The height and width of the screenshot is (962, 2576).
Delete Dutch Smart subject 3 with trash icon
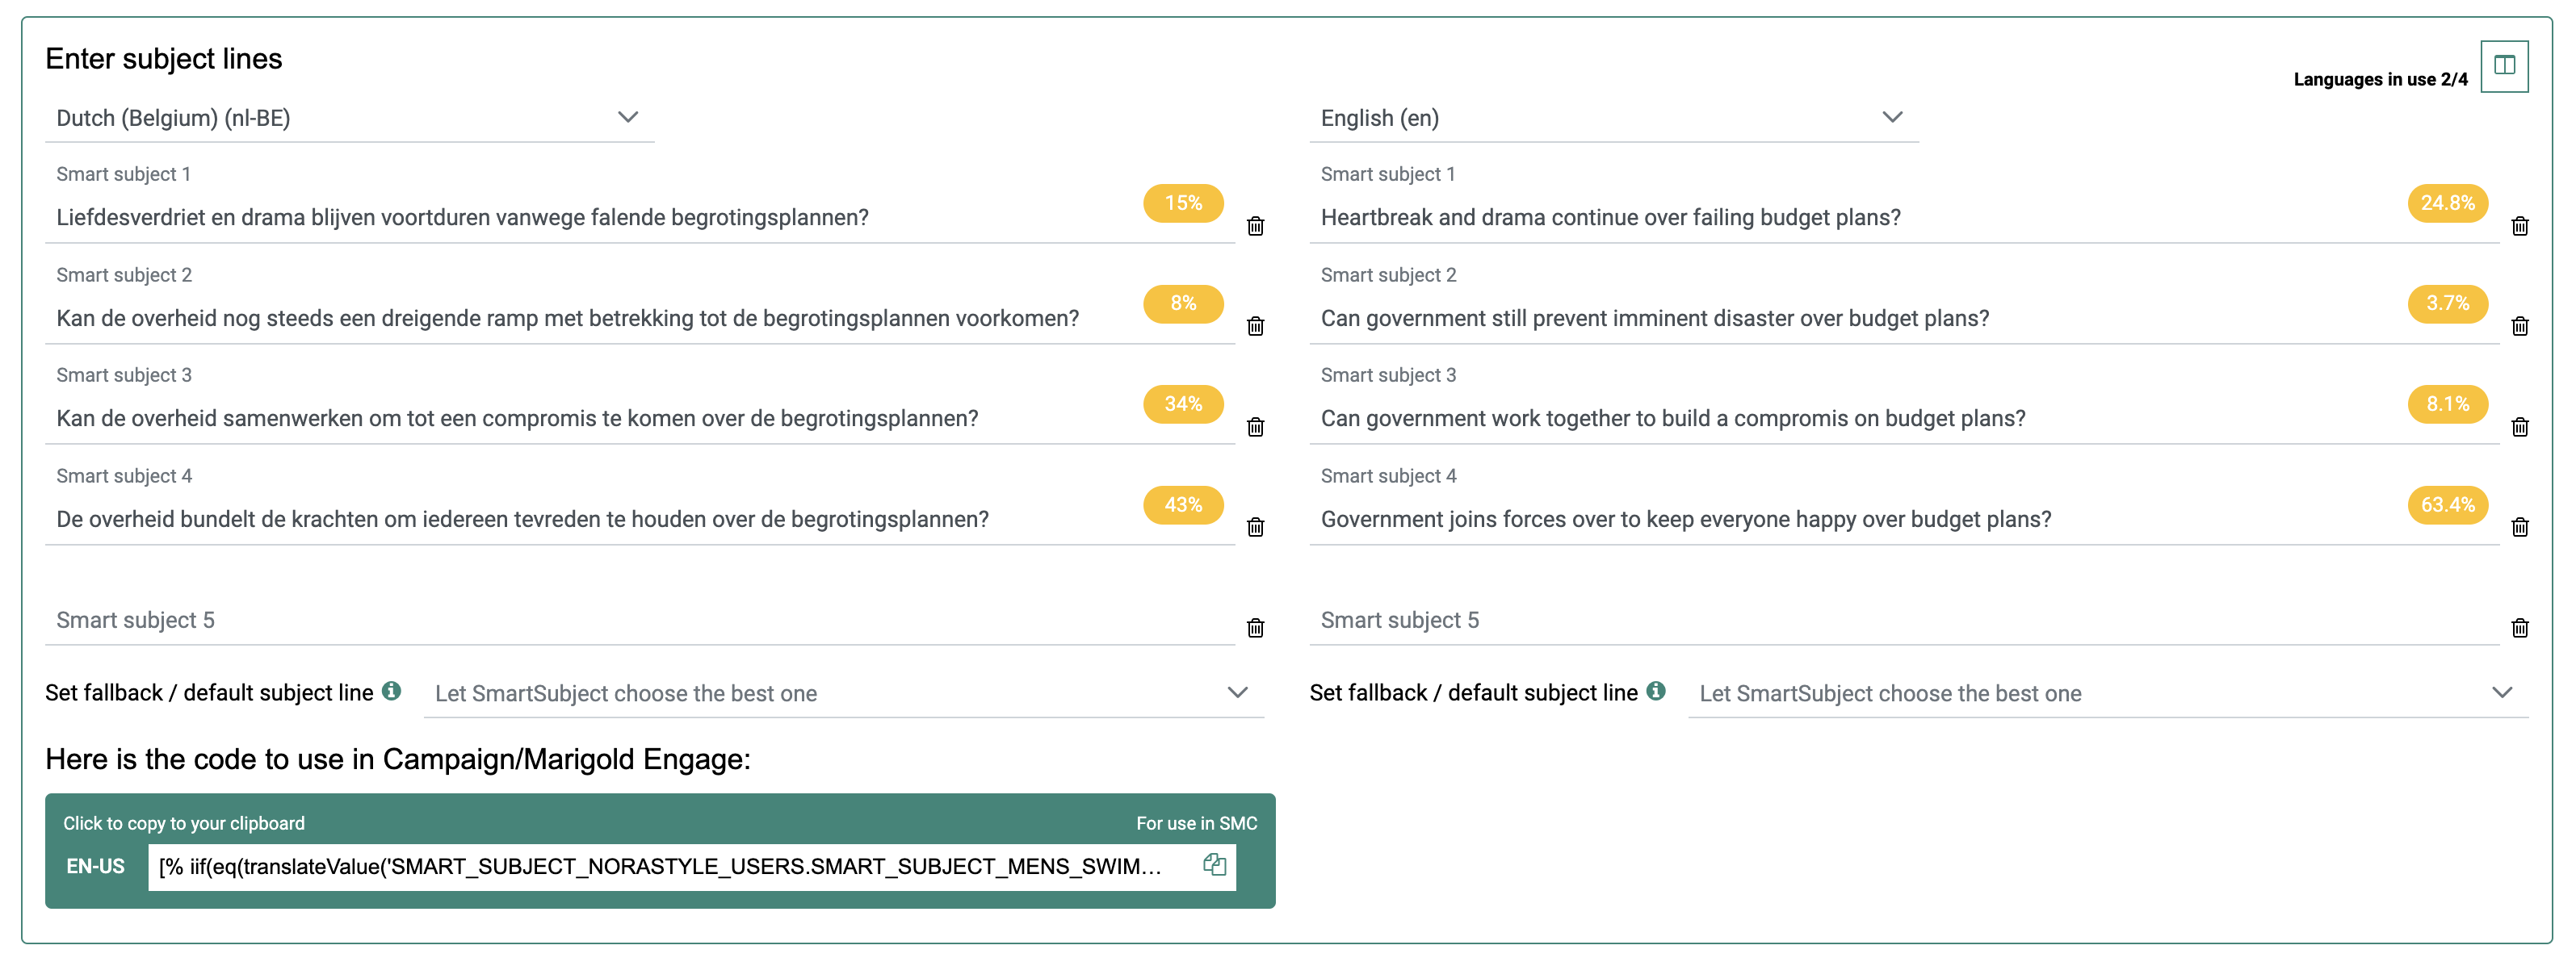pyautogui.click(x=1255, y=427)
